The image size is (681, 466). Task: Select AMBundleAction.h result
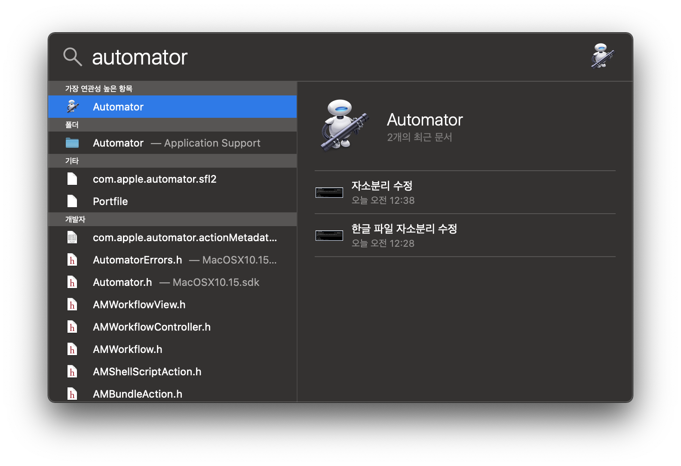click(x=172, y=393)
